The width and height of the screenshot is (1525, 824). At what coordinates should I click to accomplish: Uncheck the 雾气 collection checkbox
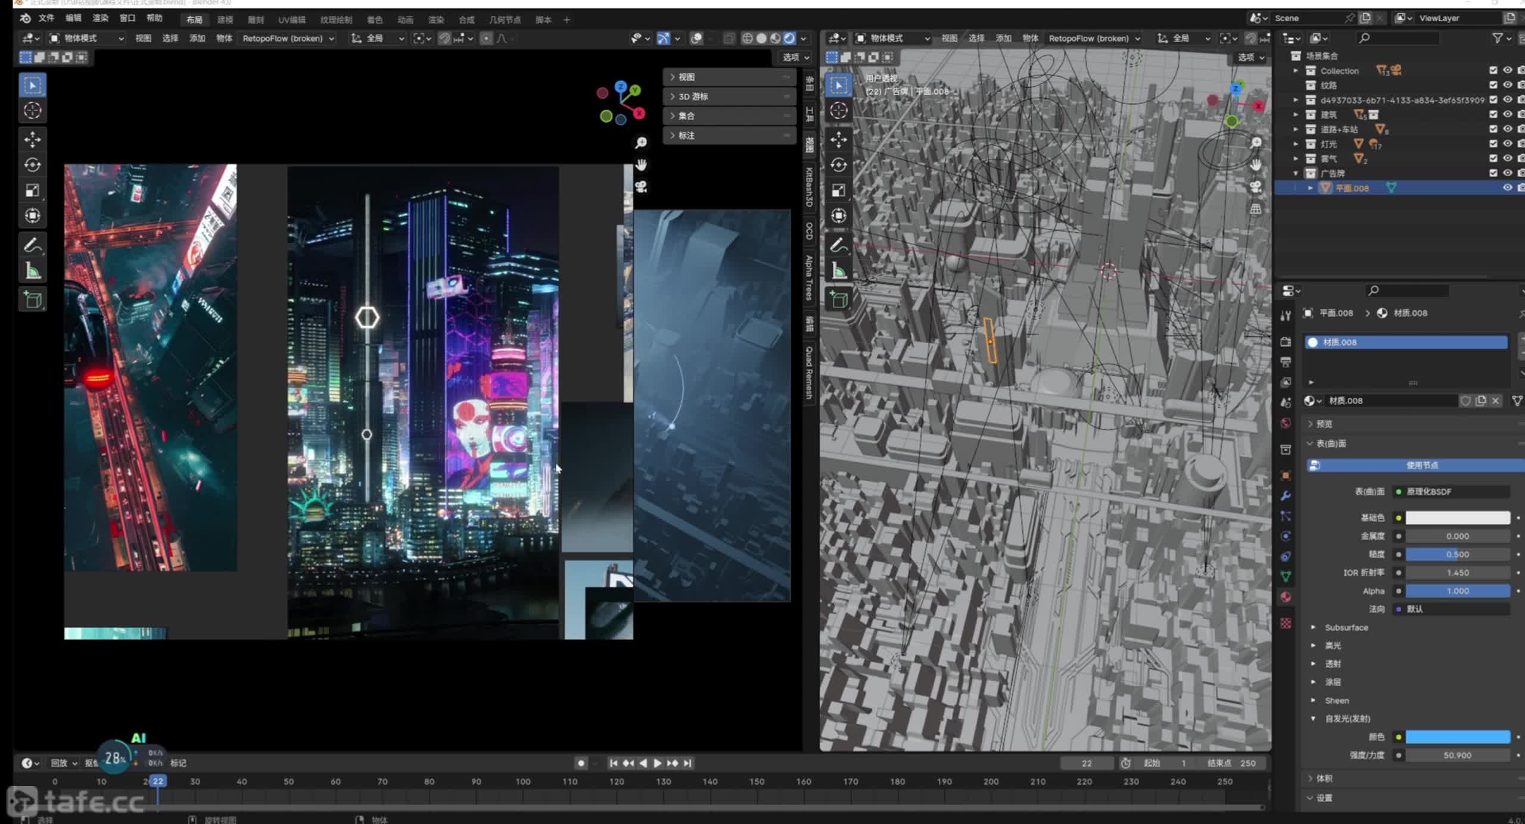1493,158
